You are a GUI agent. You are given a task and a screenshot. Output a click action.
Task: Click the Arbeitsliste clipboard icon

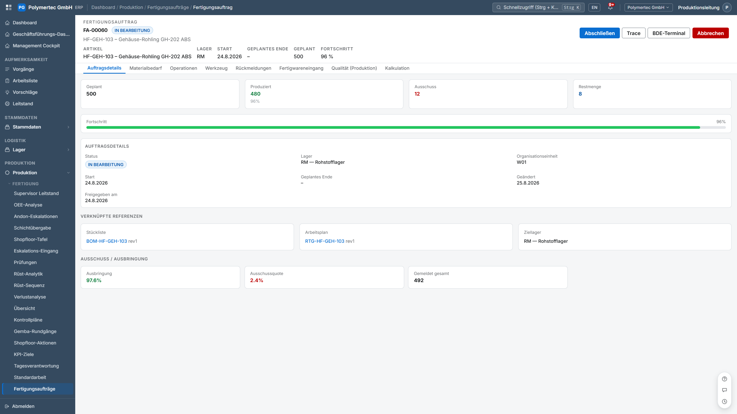pos(7,81)
